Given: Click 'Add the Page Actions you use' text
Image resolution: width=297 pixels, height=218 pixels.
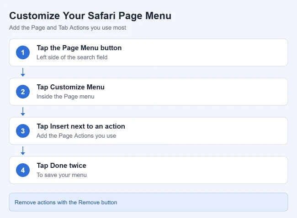Looking at the screenshot, I should pos(76,135).
